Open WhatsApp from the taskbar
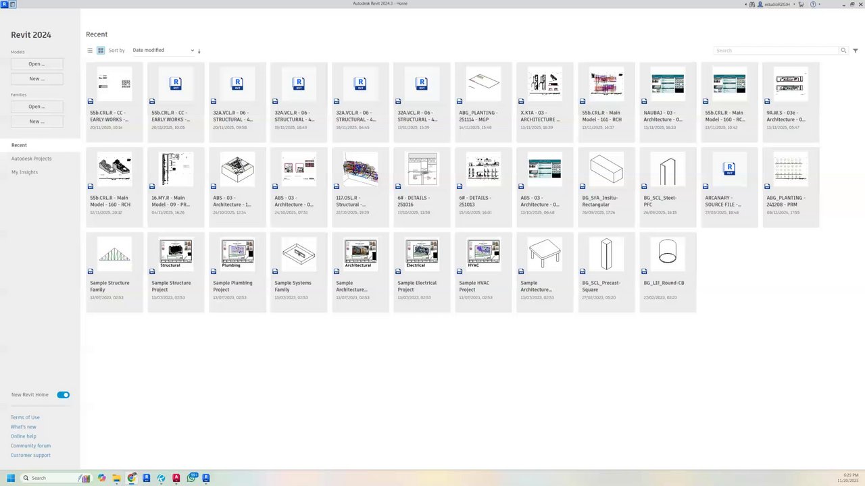The image size is (865, 486). (191, 478)
